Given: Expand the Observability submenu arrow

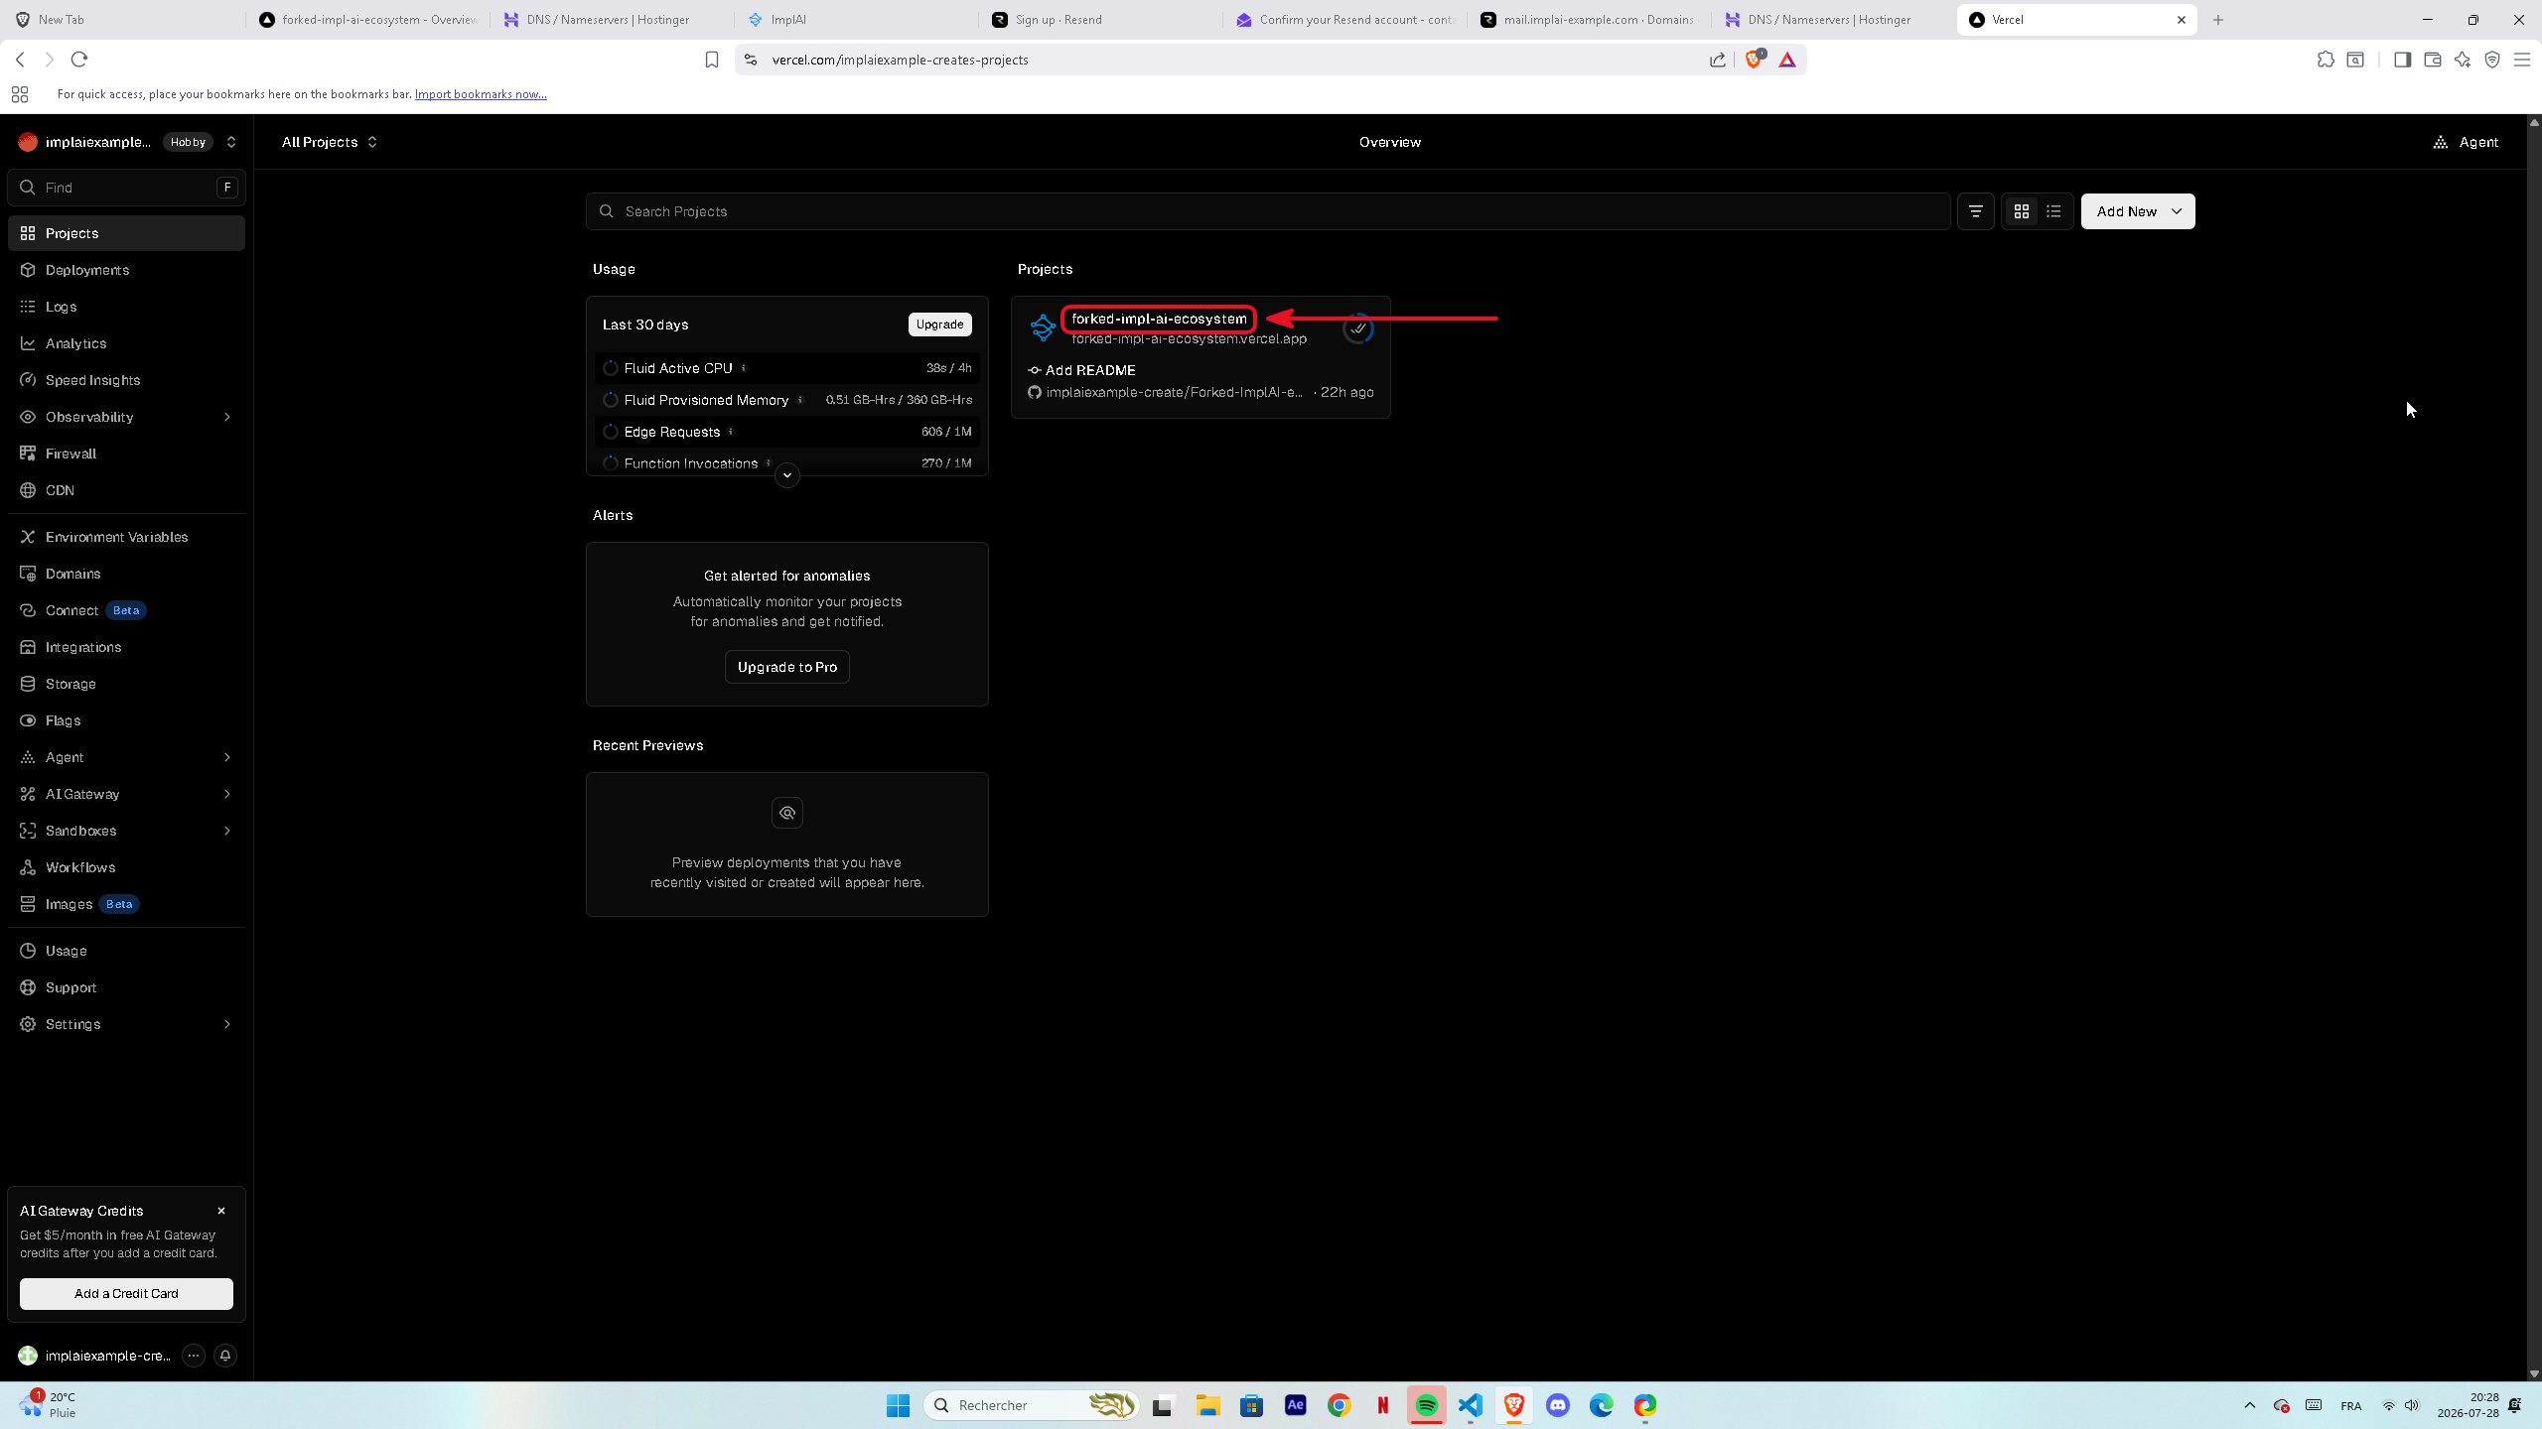Looking at the screenshot, I should (227, 417).
